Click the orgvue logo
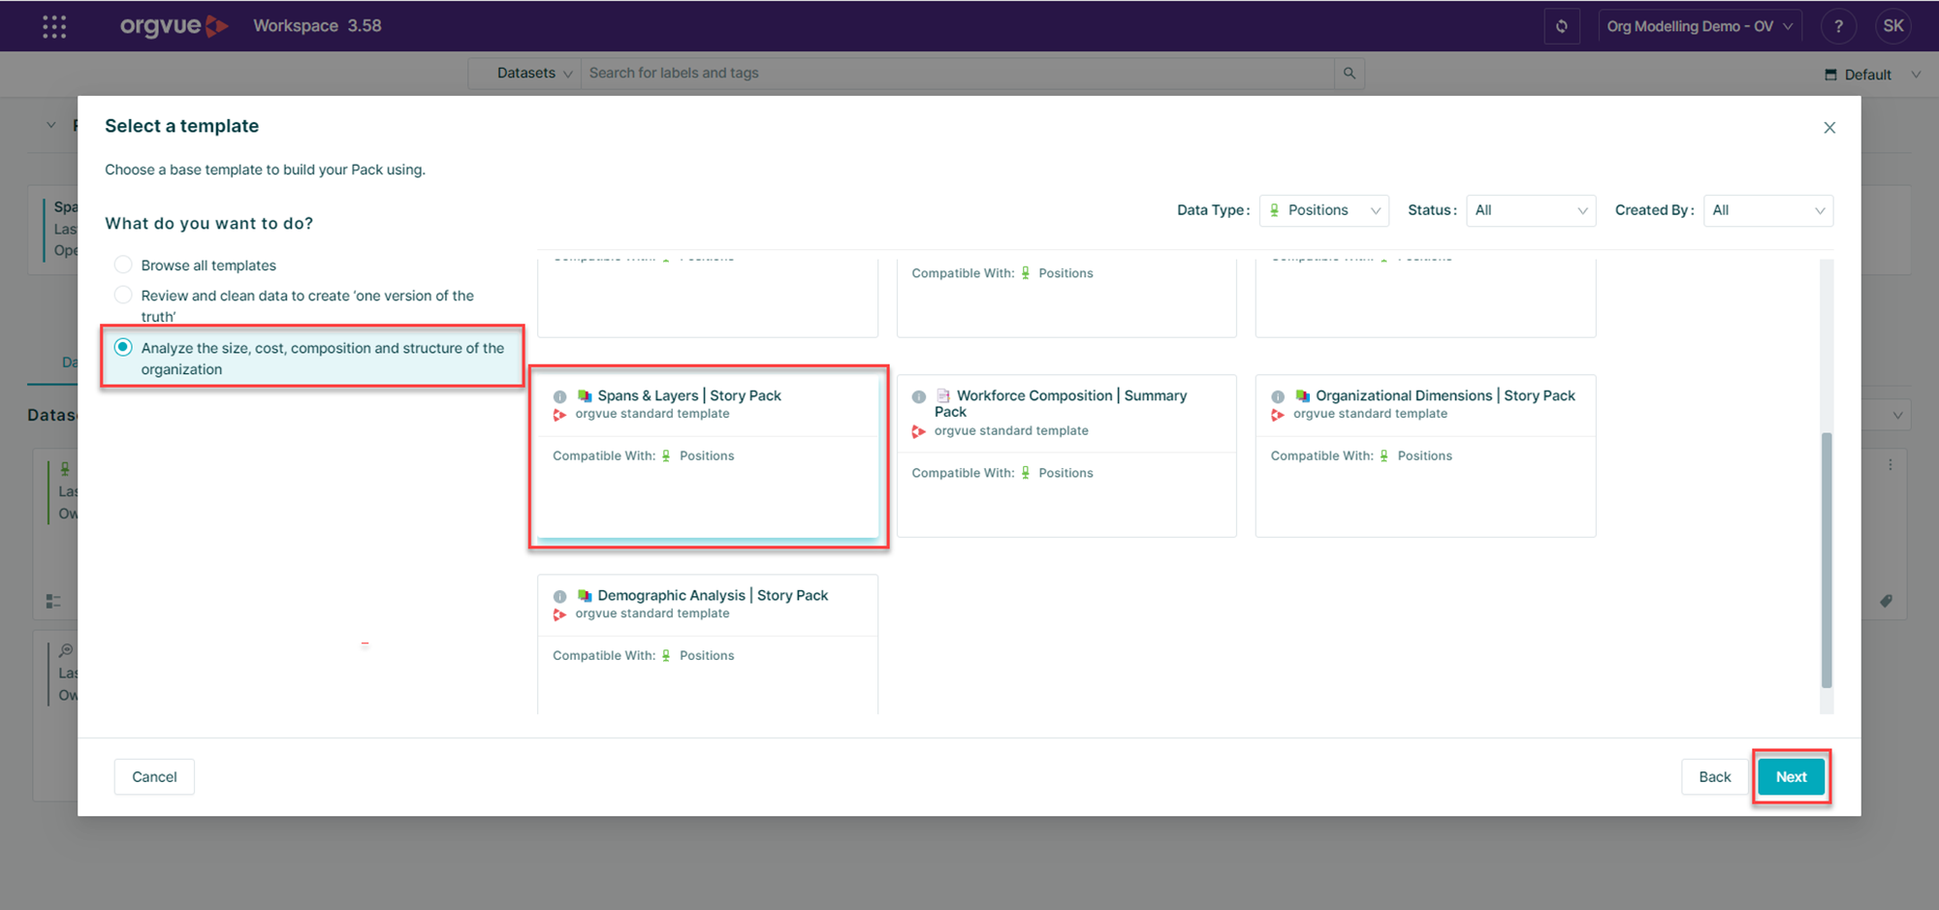The image size is (1939, 910). [x=174, y=26]
